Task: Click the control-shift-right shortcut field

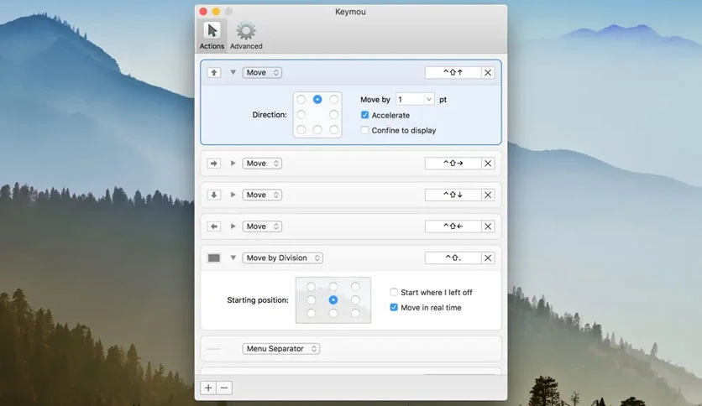Action: coord(453,164)
